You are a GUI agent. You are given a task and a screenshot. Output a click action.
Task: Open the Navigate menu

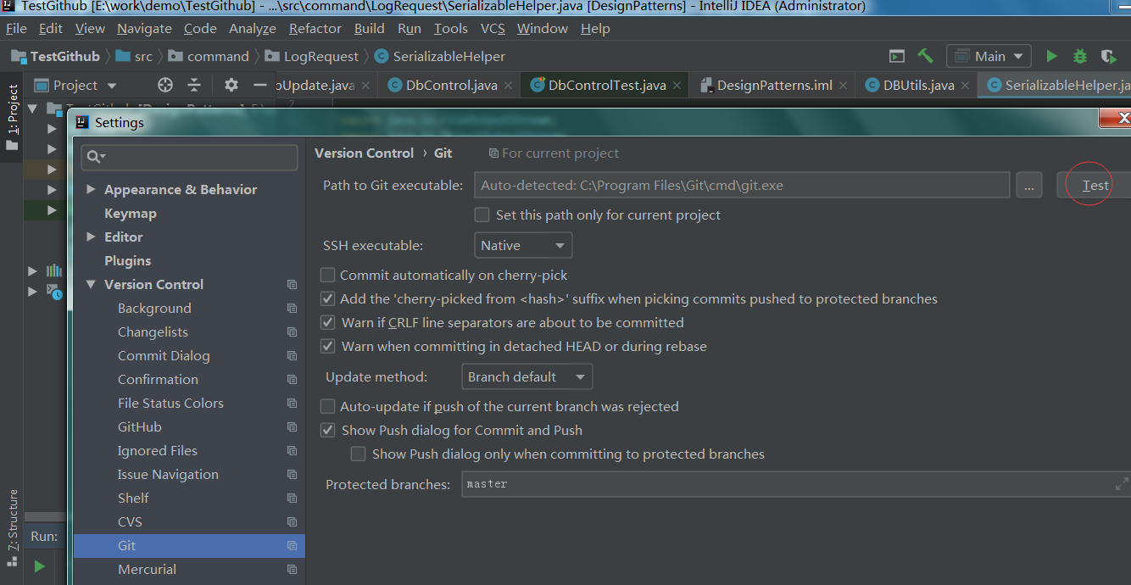pyautogui.click(x=144, y=28)
